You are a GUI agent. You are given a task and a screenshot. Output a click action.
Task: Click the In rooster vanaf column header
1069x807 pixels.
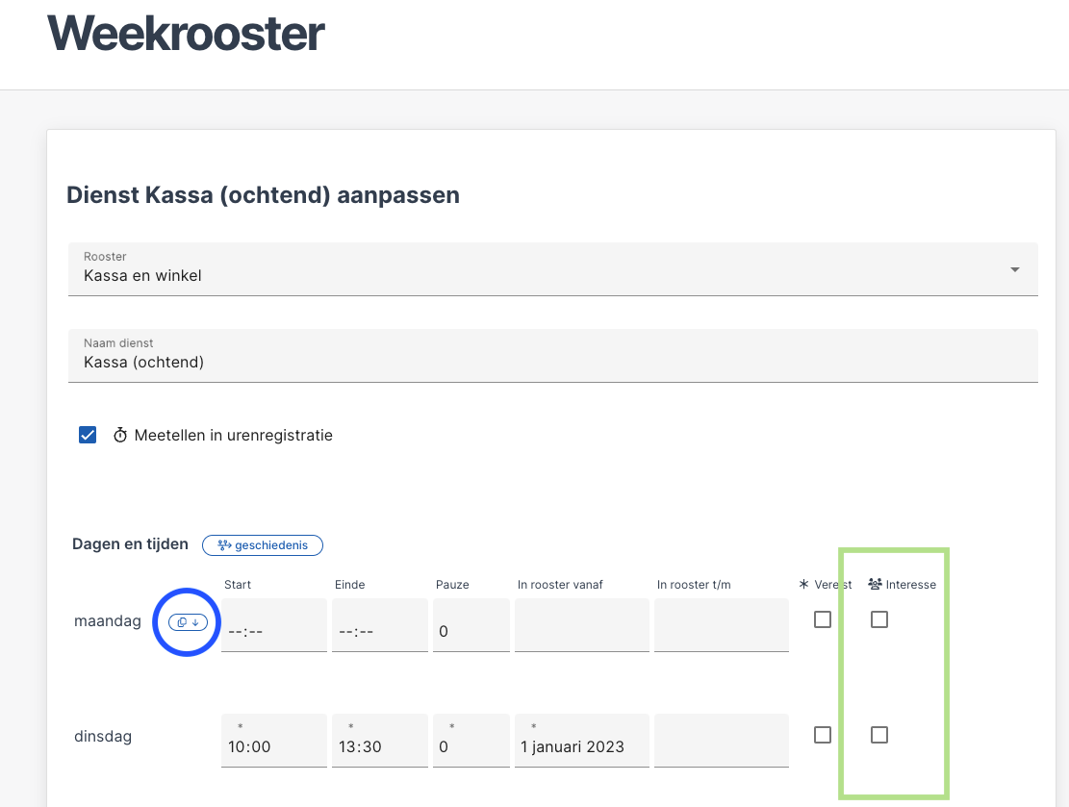point(560,585)
